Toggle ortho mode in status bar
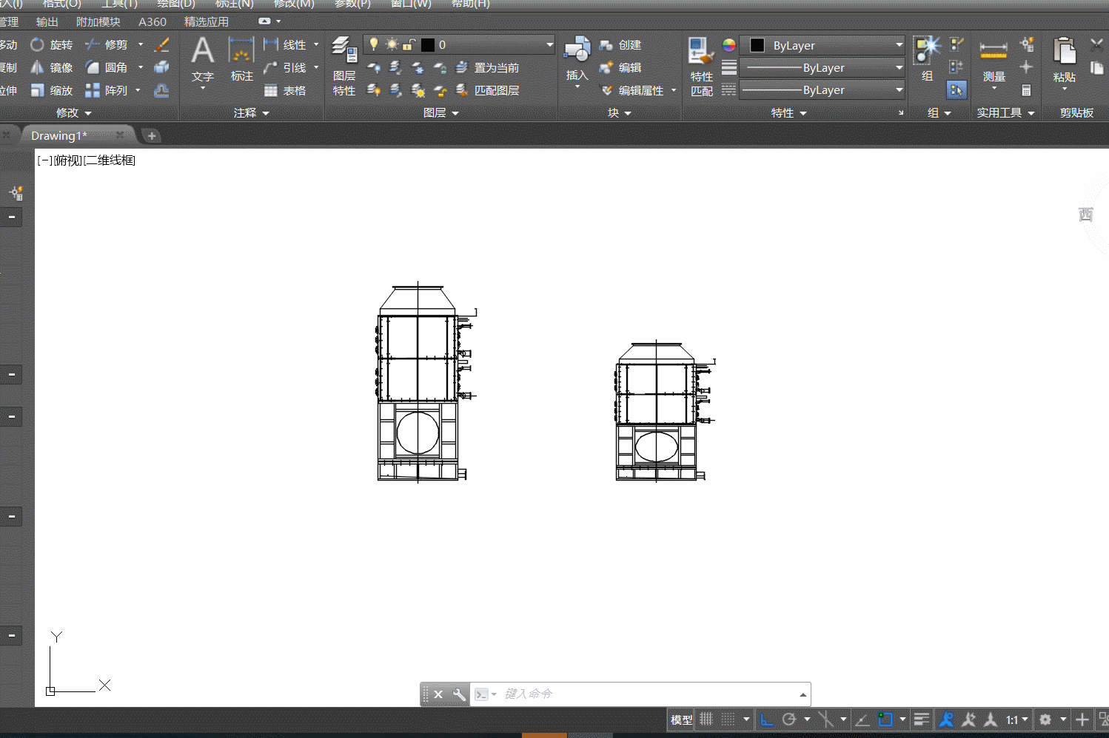Viewport: 1109px width, 738px height. [767, 720]
